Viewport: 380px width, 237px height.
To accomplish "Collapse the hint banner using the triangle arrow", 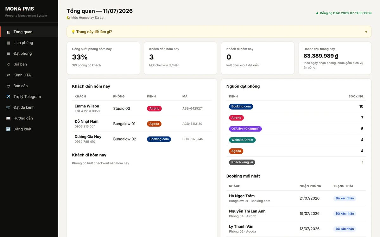I will (366, 32).
